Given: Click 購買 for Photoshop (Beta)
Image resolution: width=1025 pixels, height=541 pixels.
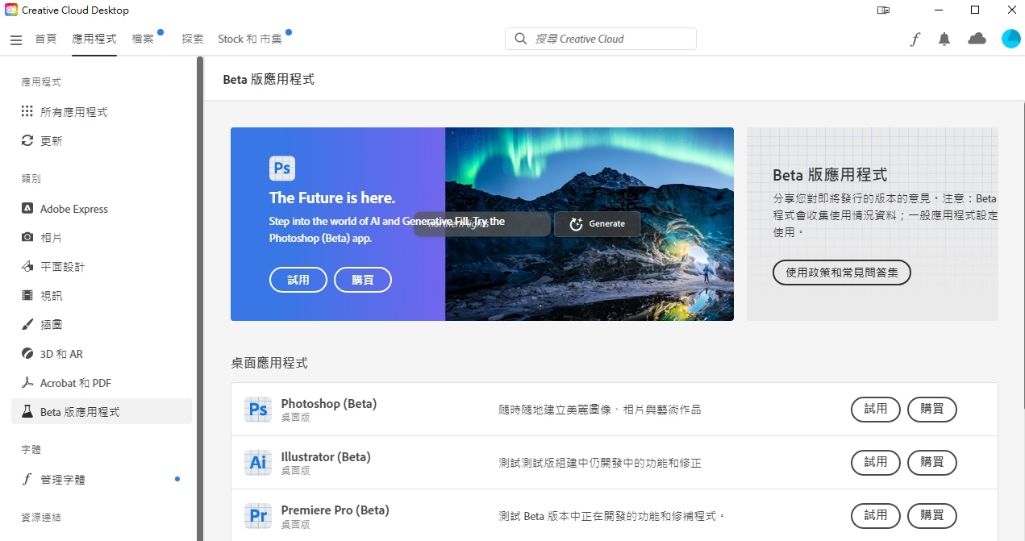Looking at the screenshot, I should tap(932, 410).
